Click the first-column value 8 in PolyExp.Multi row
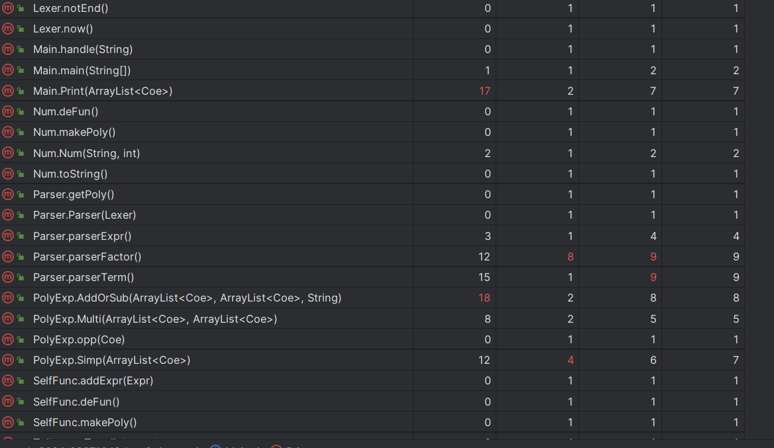The height and width of the screenshot is (448, 774). pos(488,319)
